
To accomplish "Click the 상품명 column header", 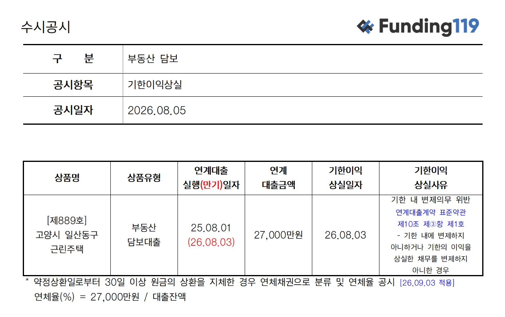I will click(x=67, y=178).
